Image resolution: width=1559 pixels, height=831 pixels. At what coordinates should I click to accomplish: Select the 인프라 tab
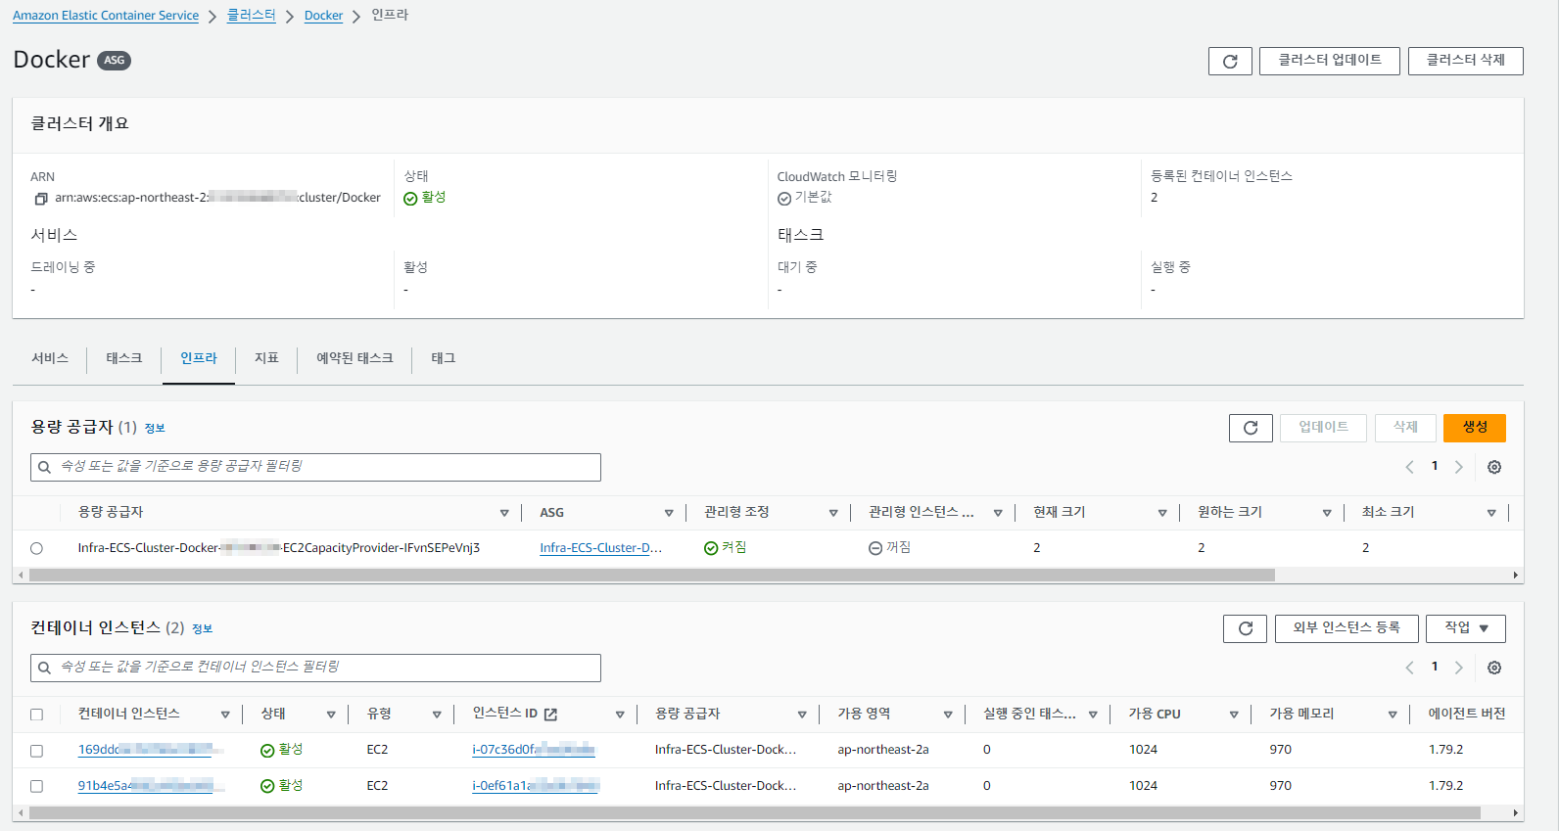[x=199, y=358]
